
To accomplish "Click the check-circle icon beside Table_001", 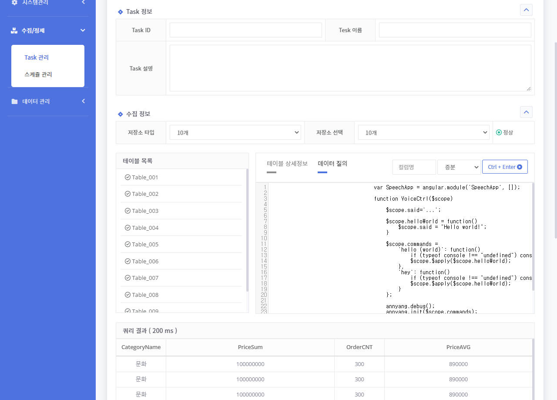I will coord(128,177).
